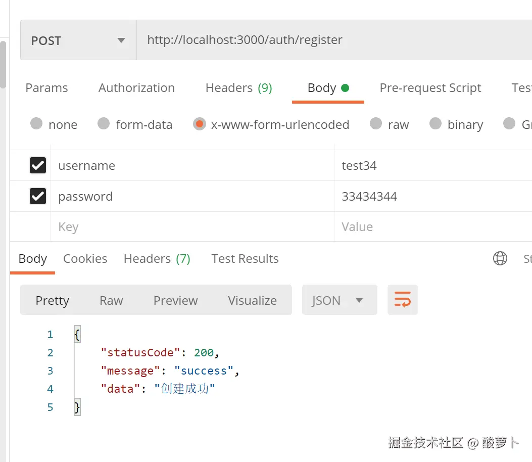532x462 pixels.
Task: Select the none body option
Action: click(x=36, y=124)
